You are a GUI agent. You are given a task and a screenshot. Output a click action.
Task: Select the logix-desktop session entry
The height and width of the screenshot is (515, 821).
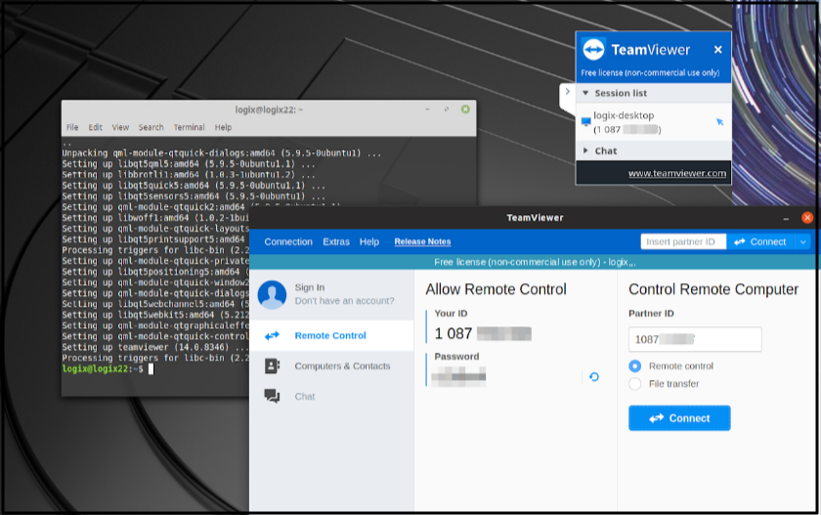click(x=653, y=122)
